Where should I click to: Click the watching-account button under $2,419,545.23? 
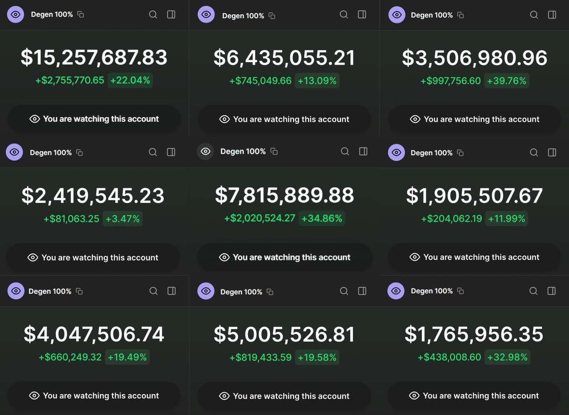93,258
